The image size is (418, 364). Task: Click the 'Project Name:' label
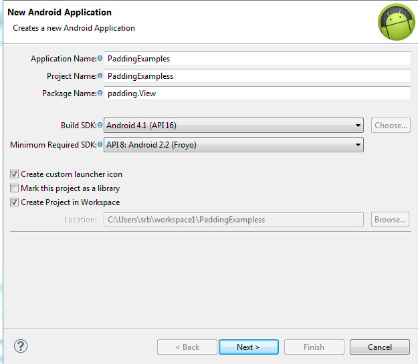(x=72, y=76)
